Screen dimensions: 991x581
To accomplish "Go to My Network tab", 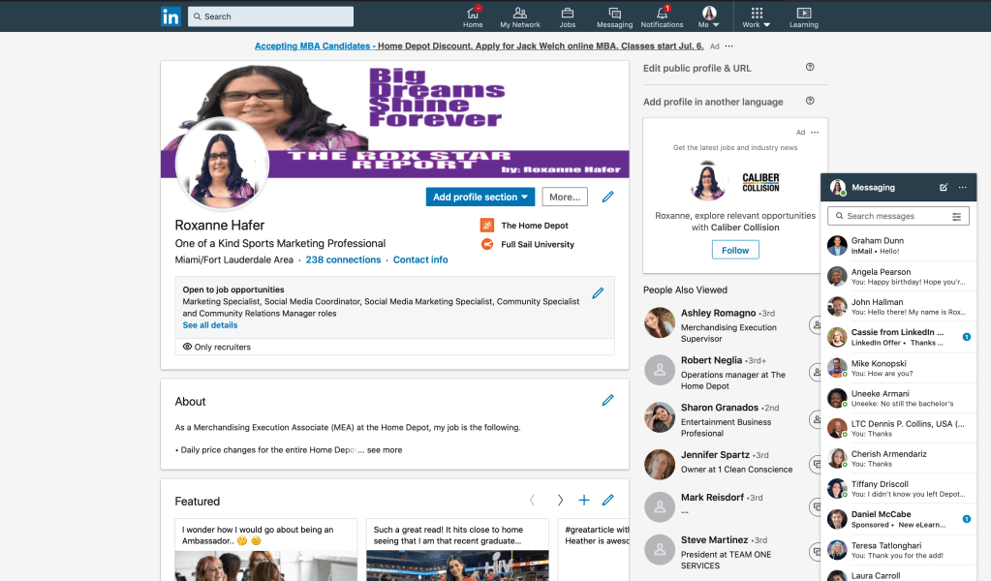I will (520, 16).
